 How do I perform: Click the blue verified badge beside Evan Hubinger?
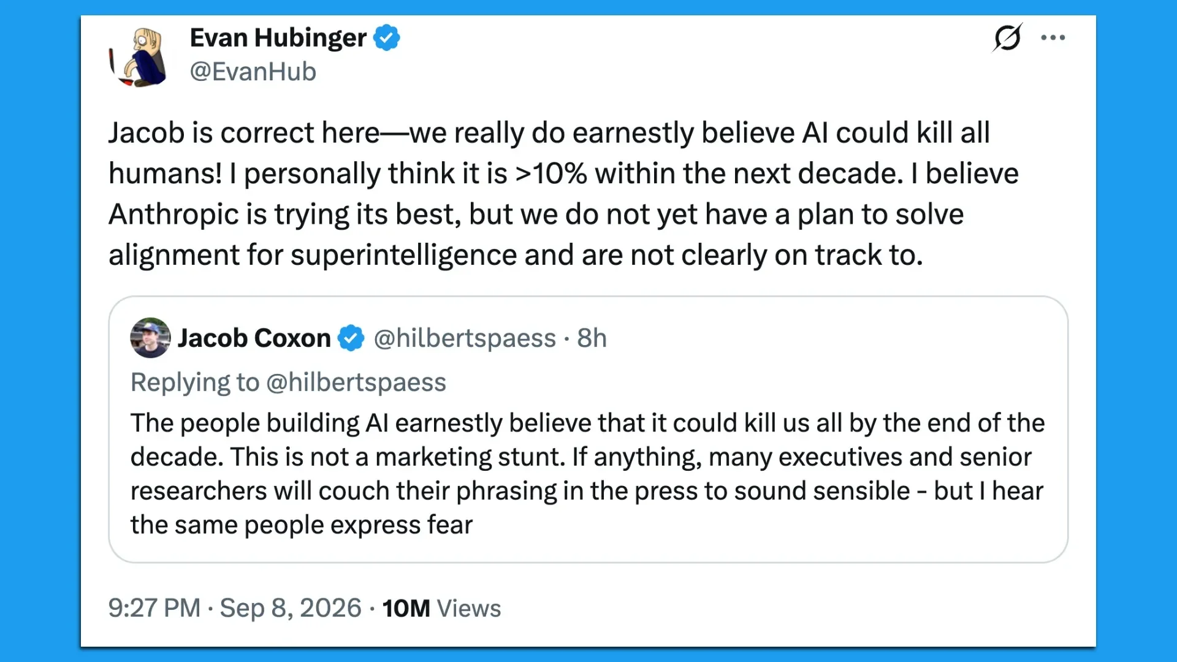point(387,38)
